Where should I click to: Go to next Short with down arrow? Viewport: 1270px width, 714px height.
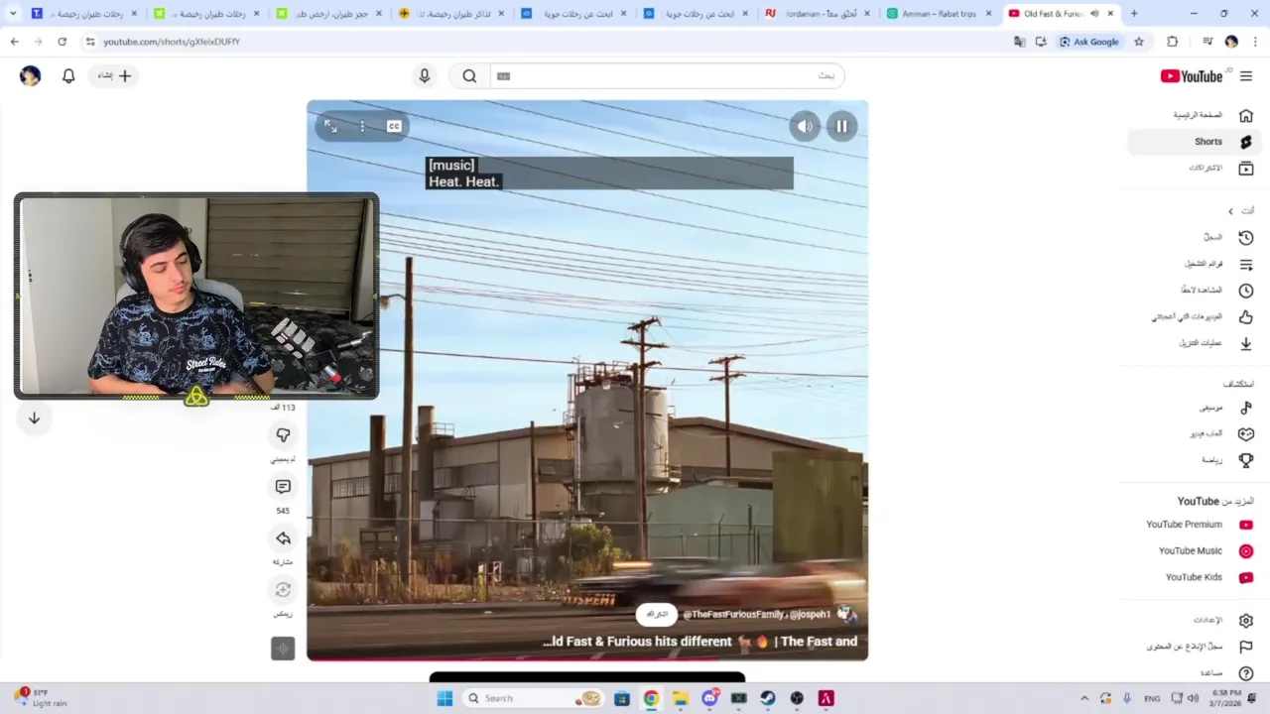[34, 418]
